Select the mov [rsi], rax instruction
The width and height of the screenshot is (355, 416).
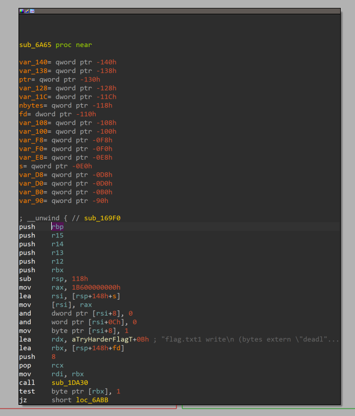[x=55, y=305]
